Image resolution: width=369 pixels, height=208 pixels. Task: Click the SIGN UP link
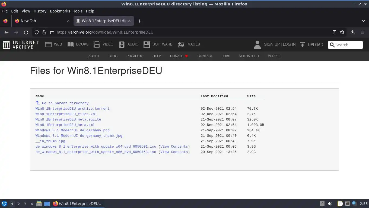click(x=272, y=44)
